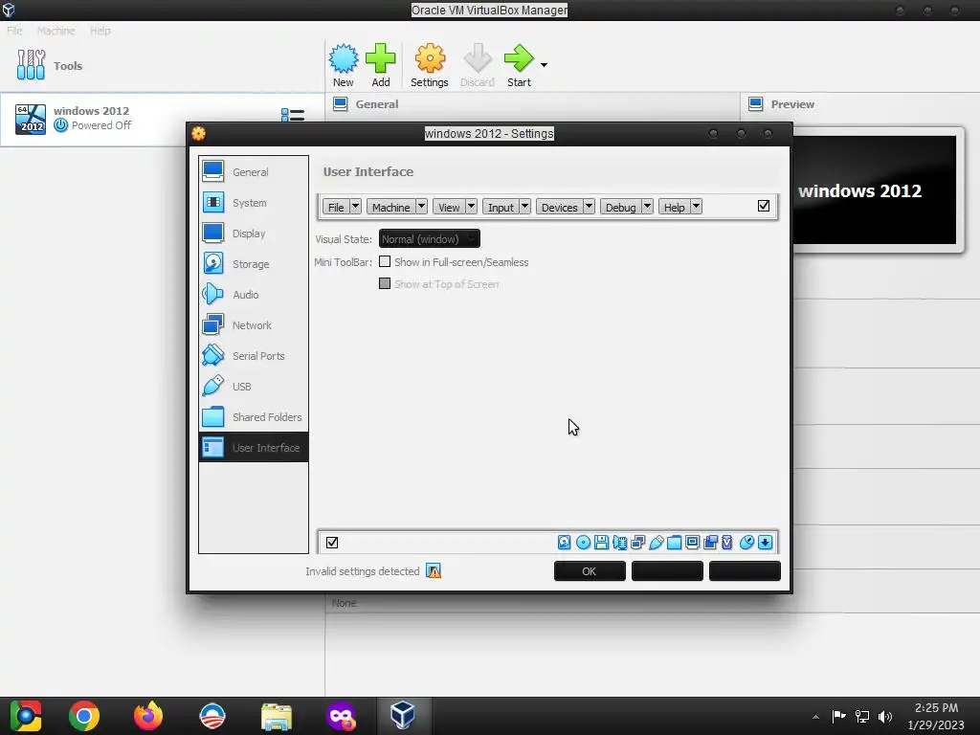Click the hard disk status bar indicator
Screen dimensions: 980x735
[565, 543]
